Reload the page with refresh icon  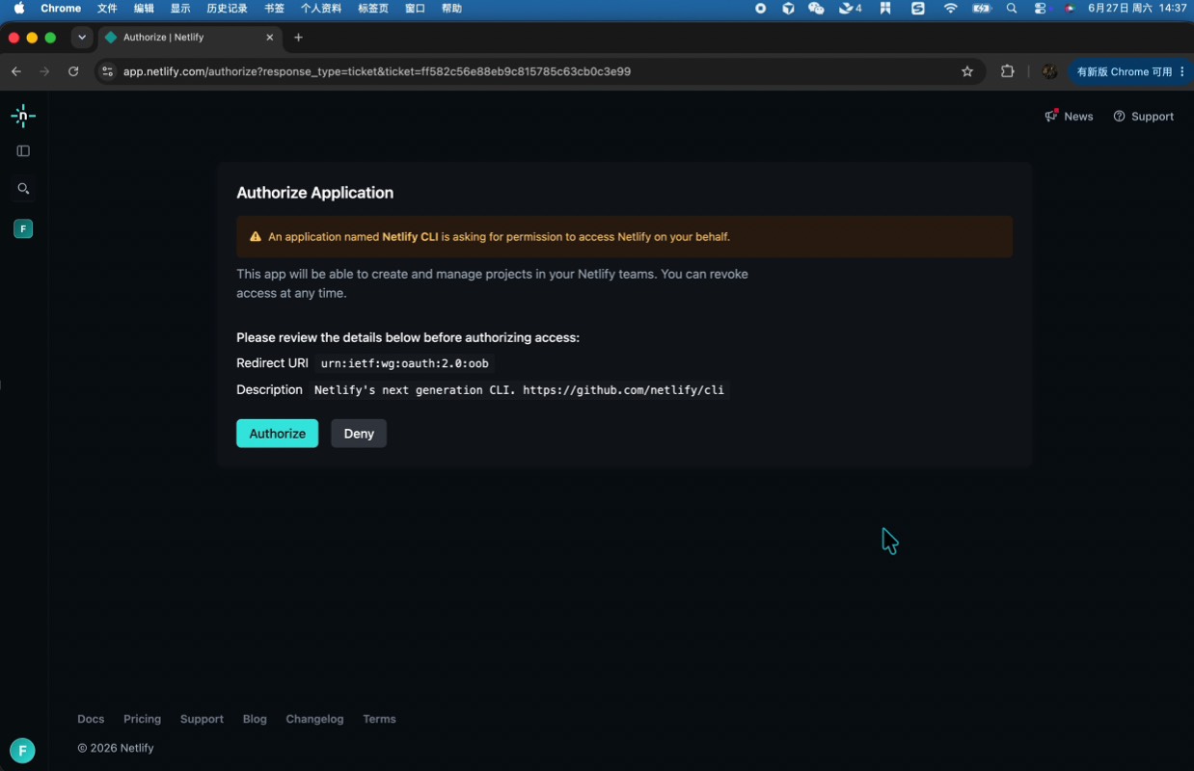(x=73, y=71)
